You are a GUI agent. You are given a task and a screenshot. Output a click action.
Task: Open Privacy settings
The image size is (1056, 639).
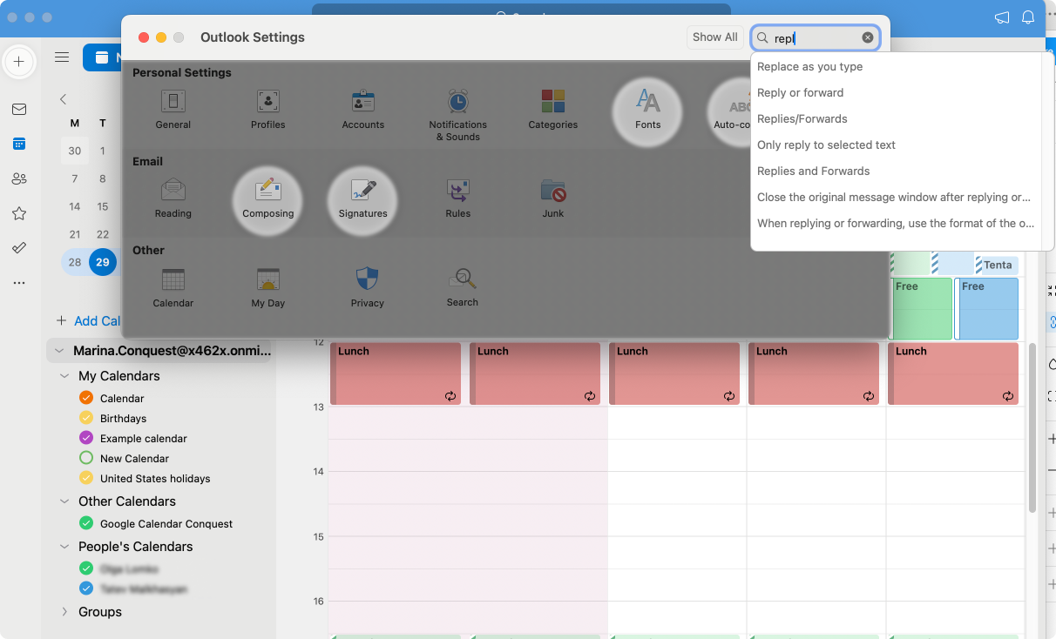[367, 287]
